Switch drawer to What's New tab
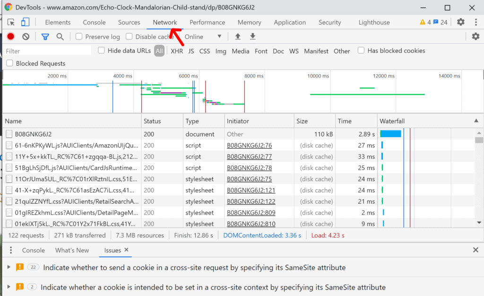 (x=72, y=250)
